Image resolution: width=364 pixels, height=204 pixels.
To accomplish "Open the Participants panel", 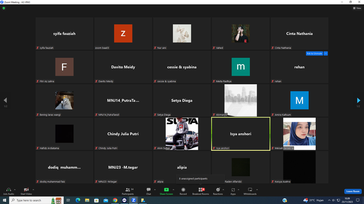I will (x=128, y=191).
